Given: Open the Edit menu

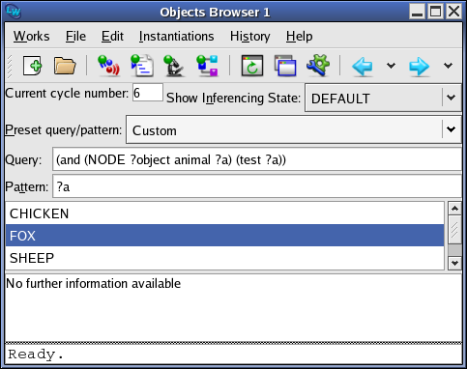Looking at the screenshot, I should pos(112,36).
